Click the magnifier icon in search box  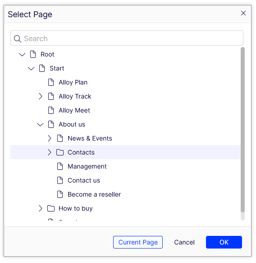18,39
